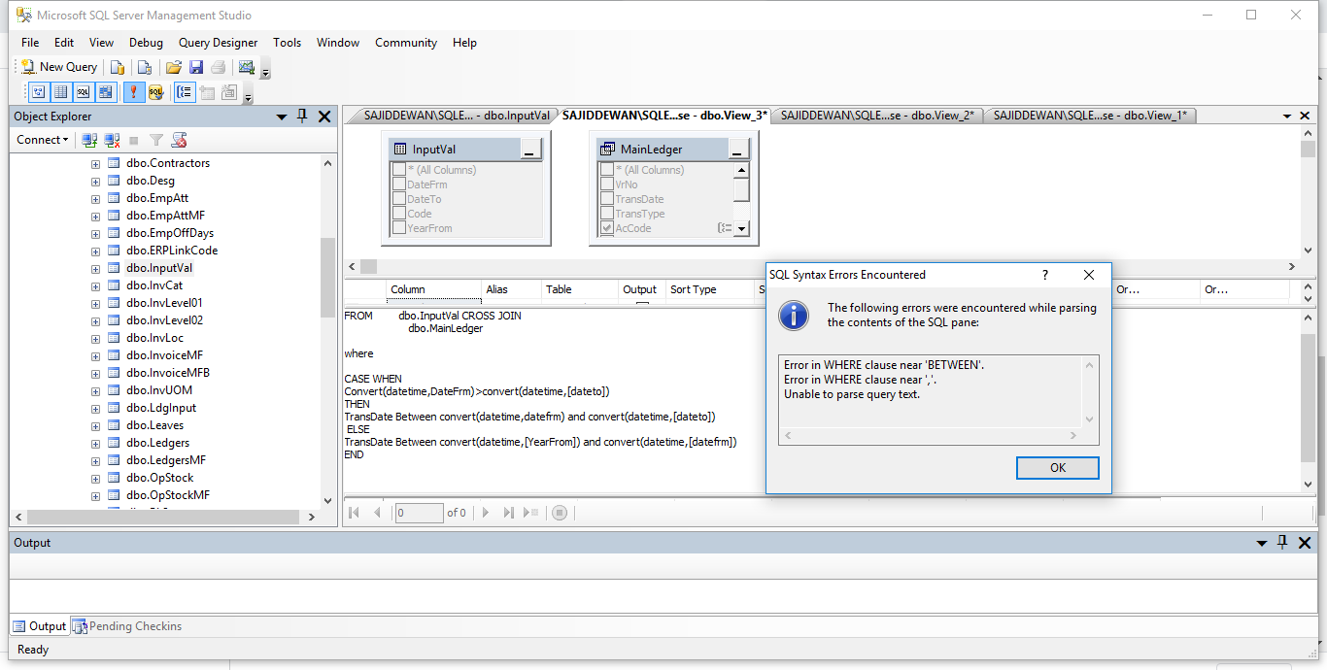This screenshot has width=1327, height=670.
Task: Open the Show Diagram Pane toolbar icon
Action: 38,91
